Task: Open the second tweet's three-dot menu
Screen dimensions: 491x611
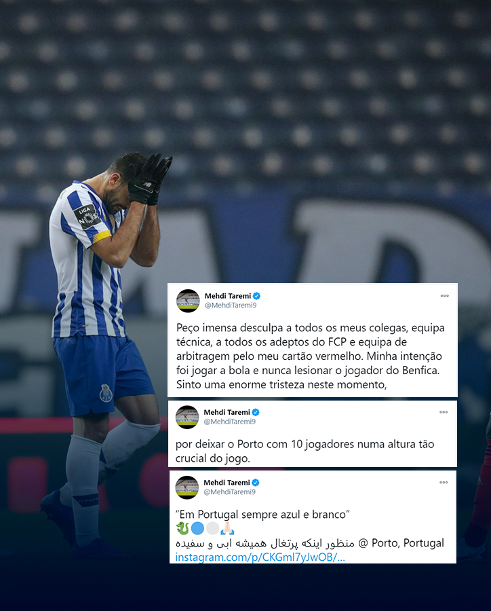Action: (444, 412)
